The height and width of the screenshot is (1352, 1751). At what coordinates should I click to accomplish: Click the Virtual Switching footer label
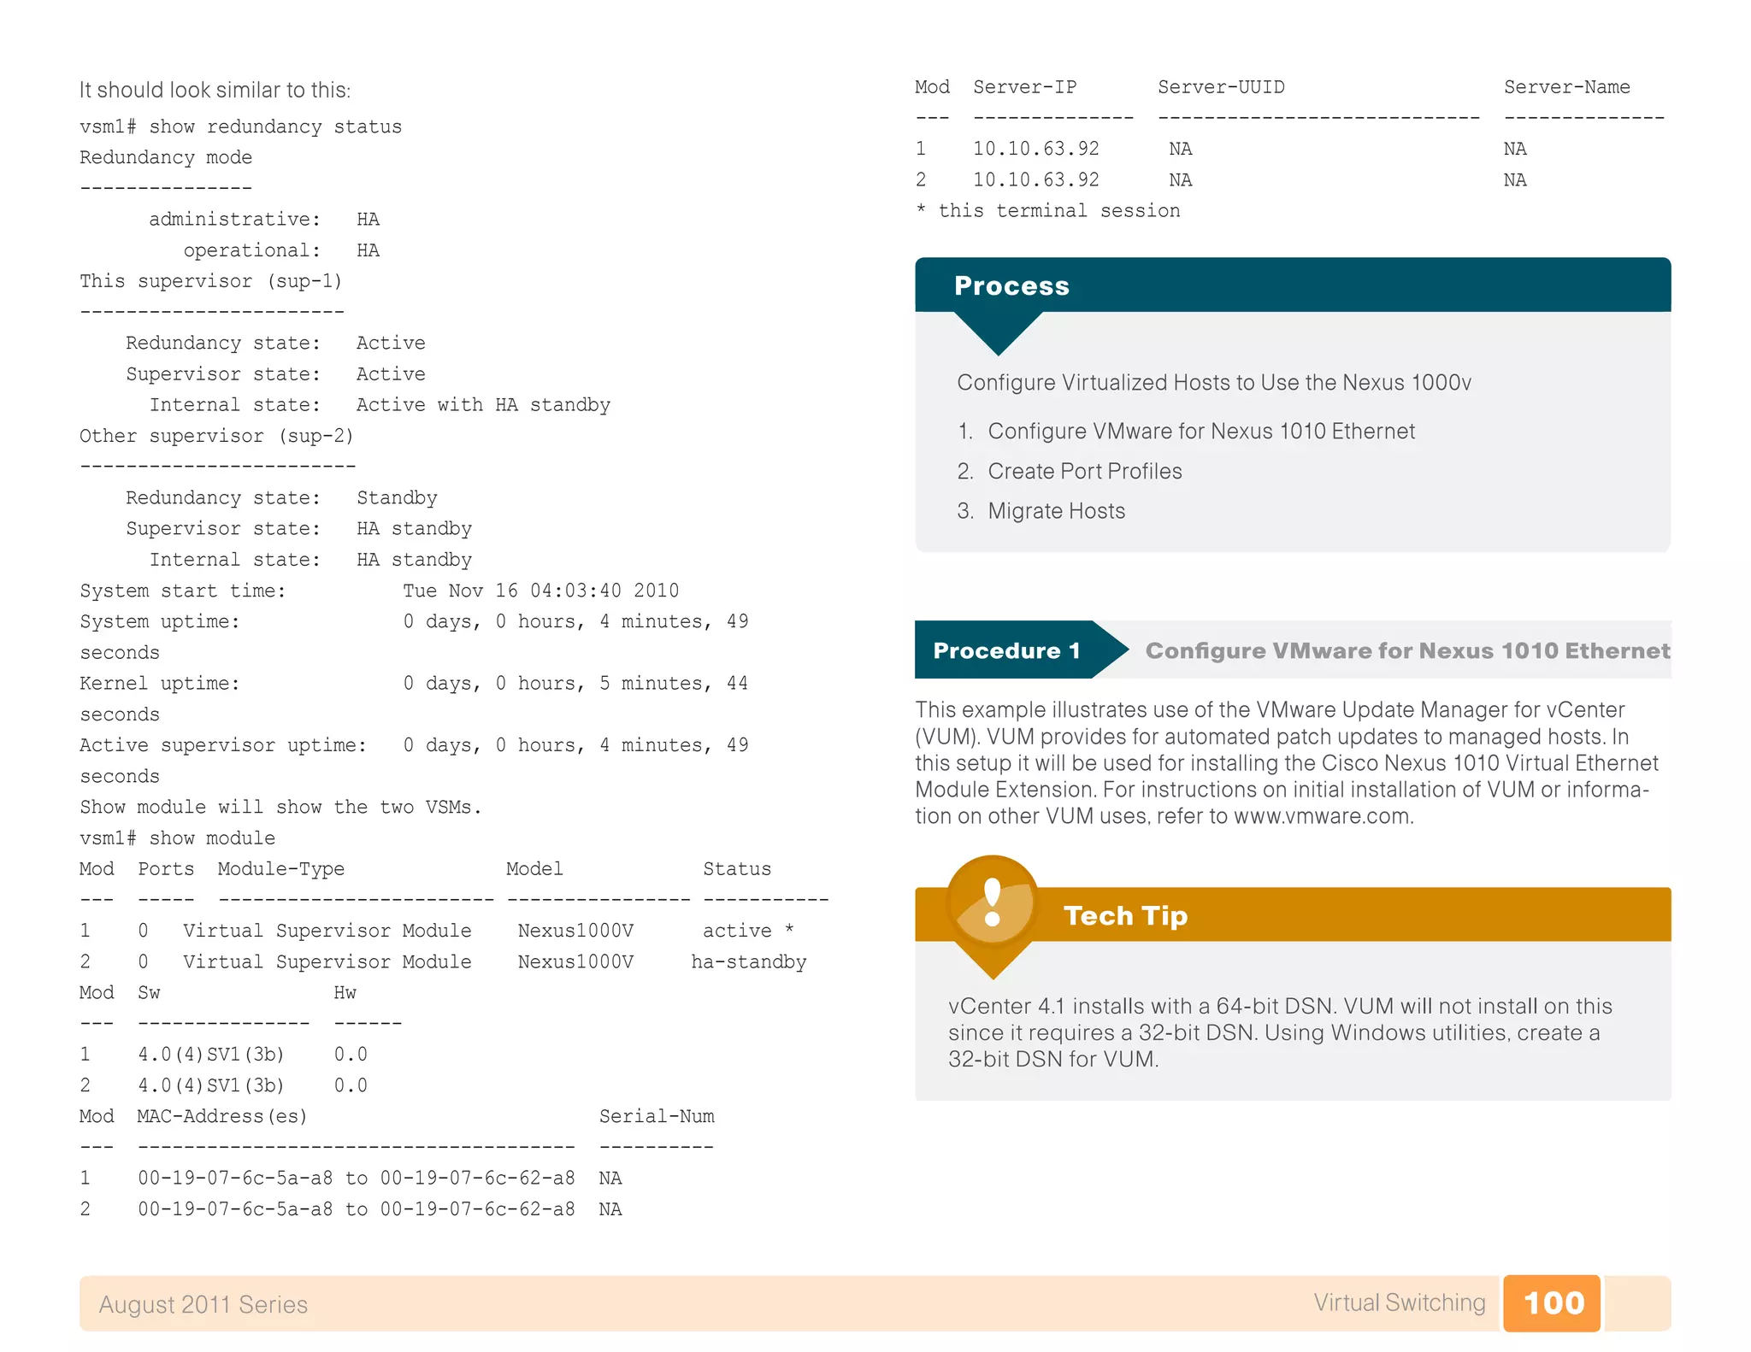[1399, 1302]
